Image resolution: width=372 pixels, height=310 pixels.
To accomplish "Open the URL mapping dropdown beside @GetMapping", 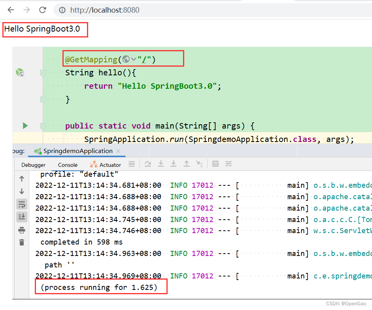I will [133, 59].
